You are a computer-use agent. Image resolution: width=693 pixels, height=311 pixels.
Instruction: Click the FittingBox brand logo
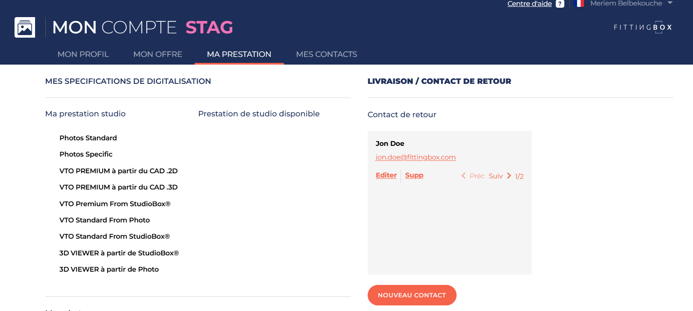tap(643, 27)
